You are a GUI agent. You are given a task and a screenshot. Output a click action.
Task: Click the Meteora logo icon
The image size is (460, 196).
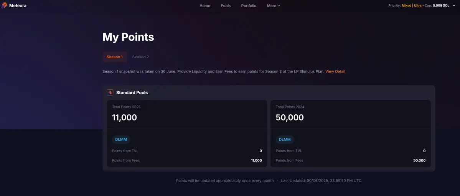point(4,6)
